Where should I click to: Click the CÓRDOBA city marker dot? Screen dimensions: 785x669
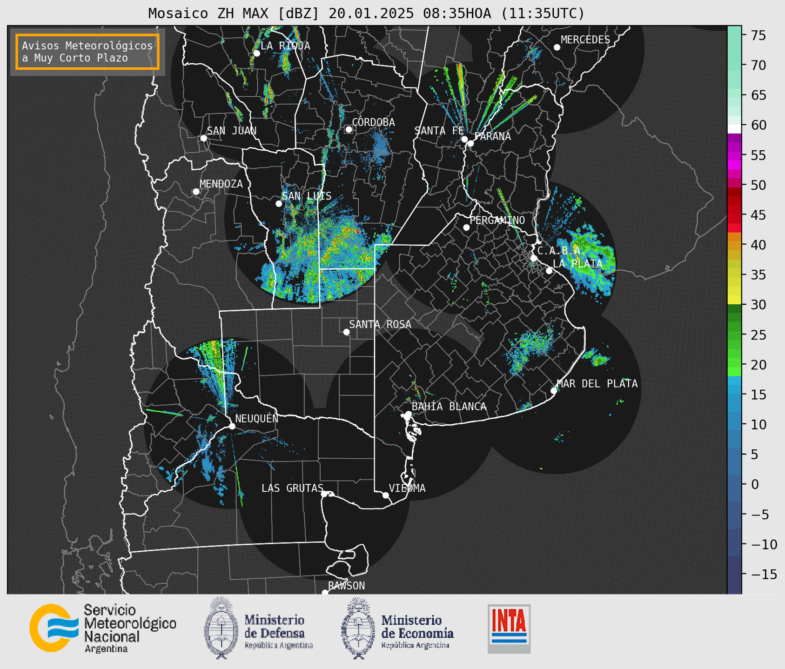coord(349,129)
